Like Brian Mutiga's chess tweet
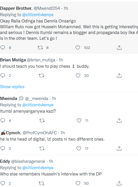This screenshot has height=187, width=138. 78,75
